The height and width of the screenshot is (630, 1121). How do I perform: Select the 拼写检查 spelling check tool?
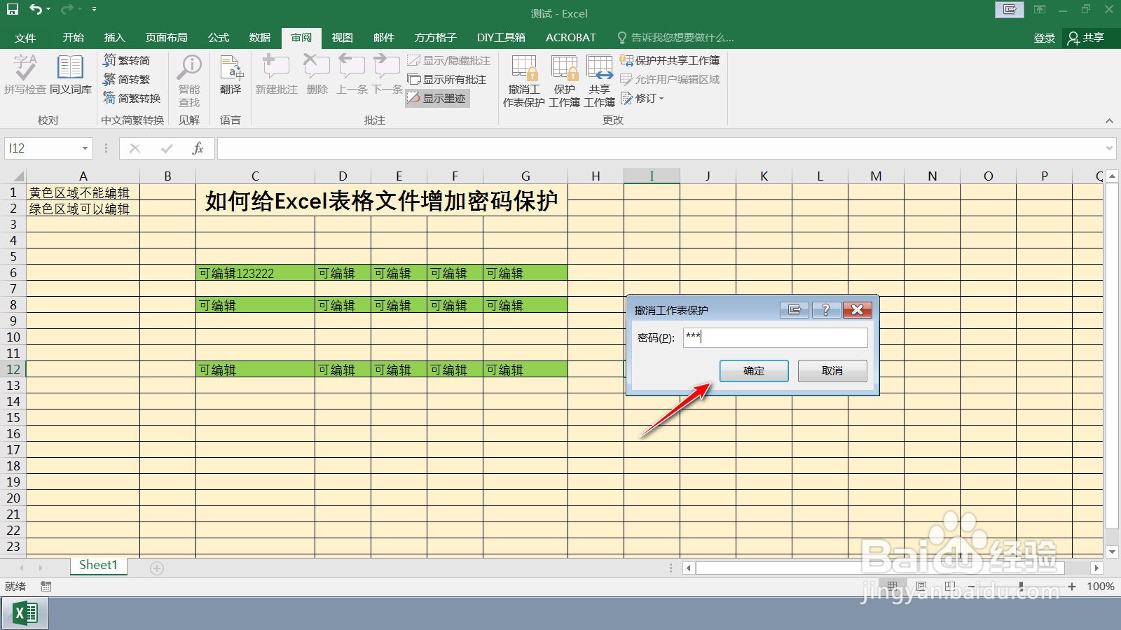click(25, 75)
